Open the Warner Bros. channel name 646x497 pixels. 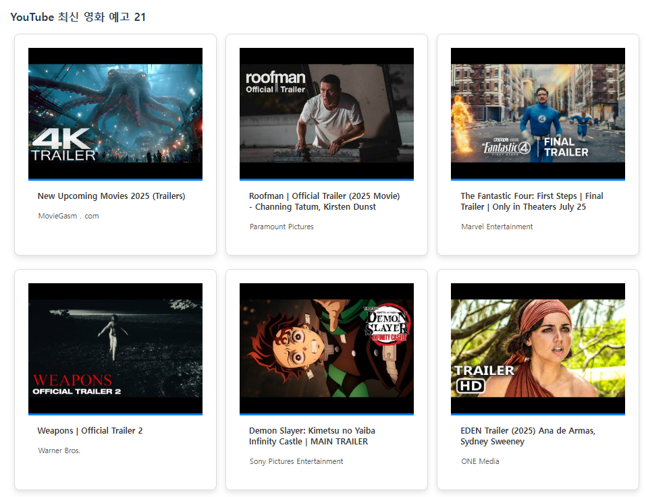59,450
